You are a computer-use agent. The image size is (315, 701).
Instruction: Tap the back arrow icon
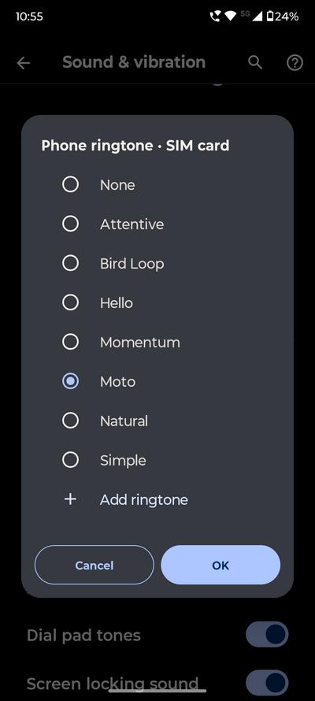coord(24,63)
